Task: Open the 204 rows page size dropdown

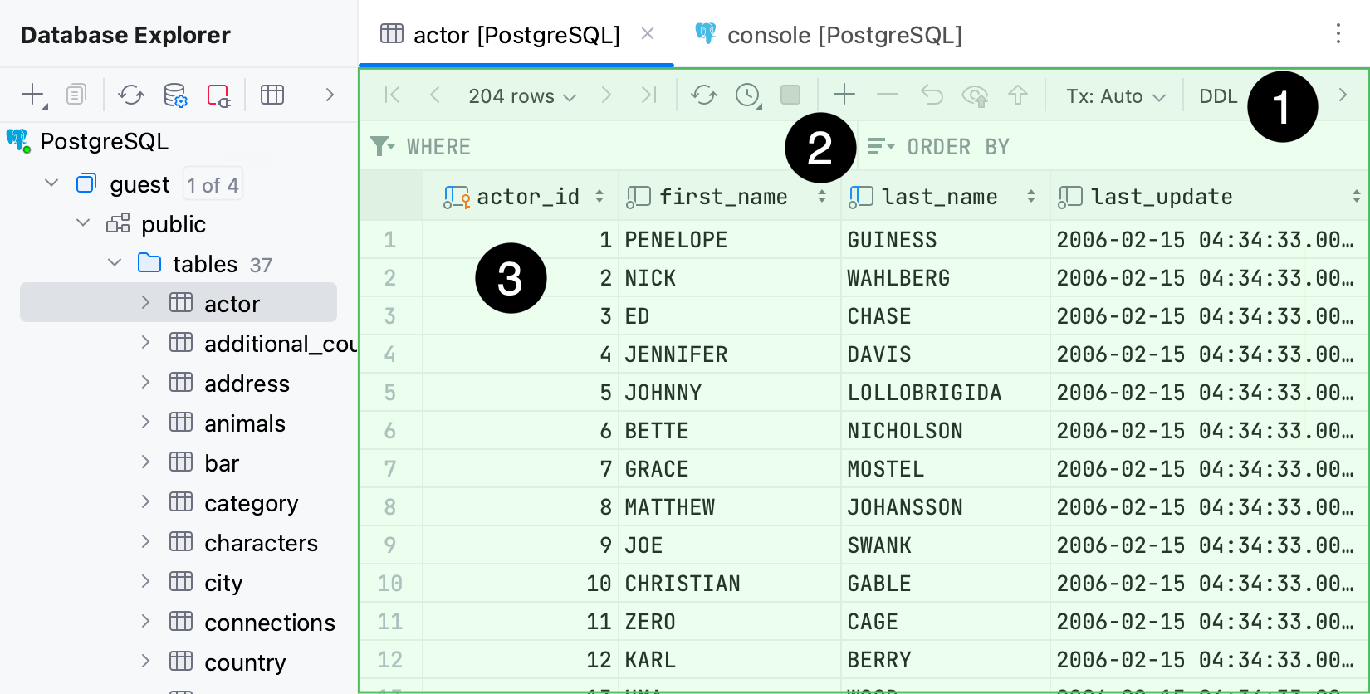Action: [521, 96]
